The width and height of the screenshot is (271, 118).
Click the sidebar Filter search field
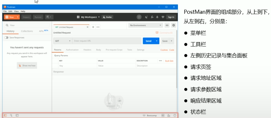point(27,25)
